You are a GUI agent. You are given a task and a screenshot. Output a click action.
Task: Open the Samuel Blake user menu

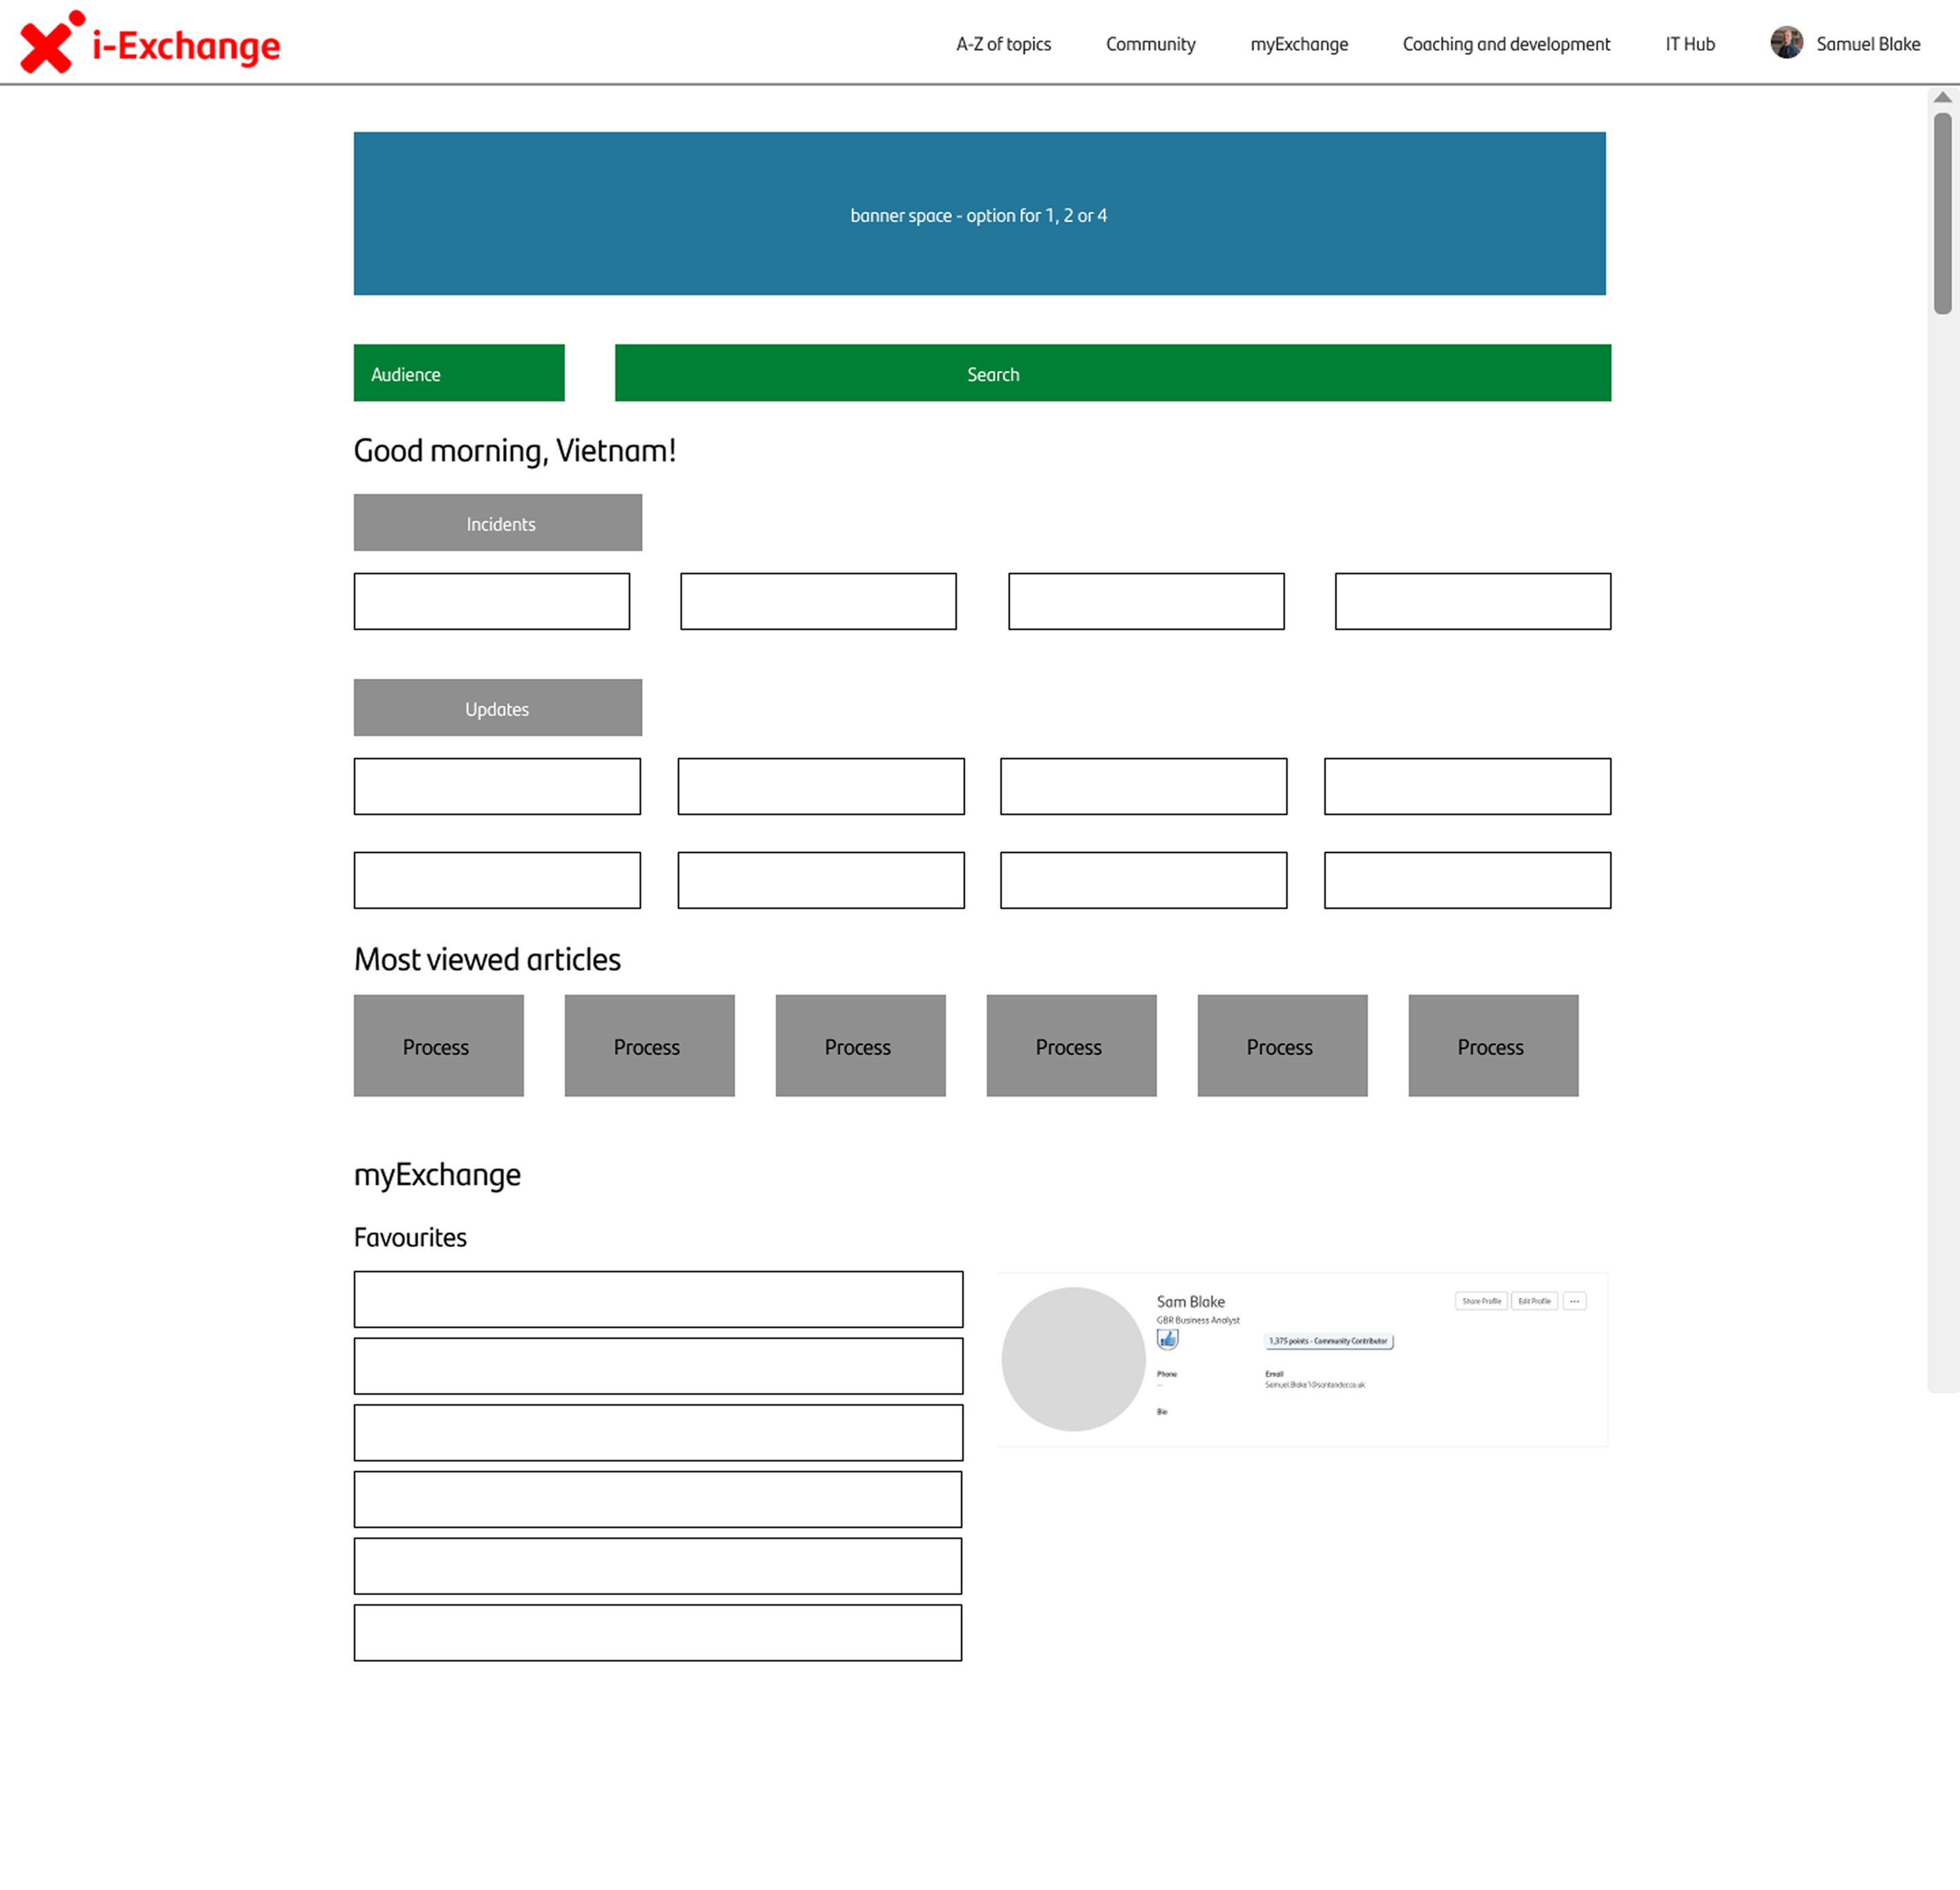[1868, 44]
